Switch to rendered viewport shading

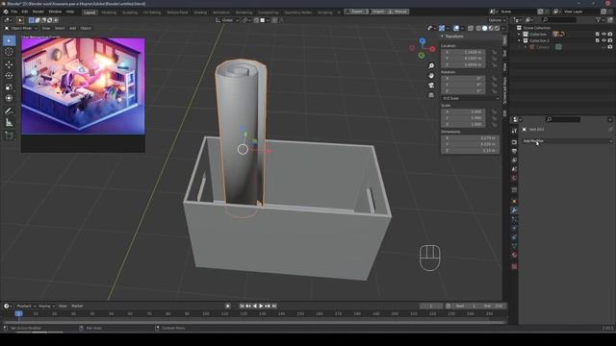pos(498,28)
